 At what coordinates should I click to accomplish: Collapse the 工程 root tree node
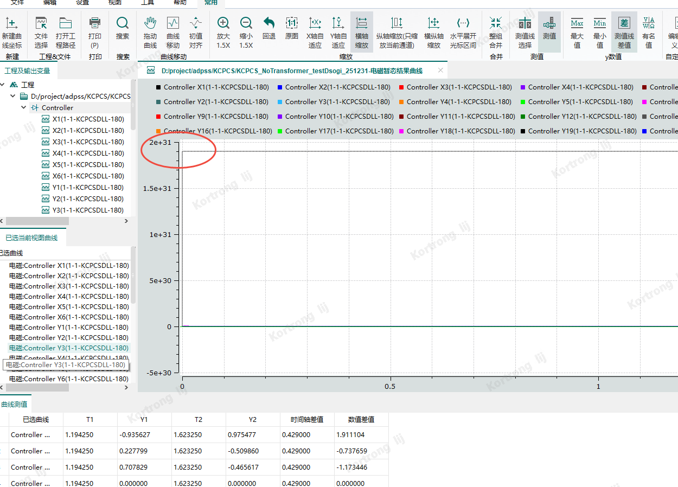3,85
